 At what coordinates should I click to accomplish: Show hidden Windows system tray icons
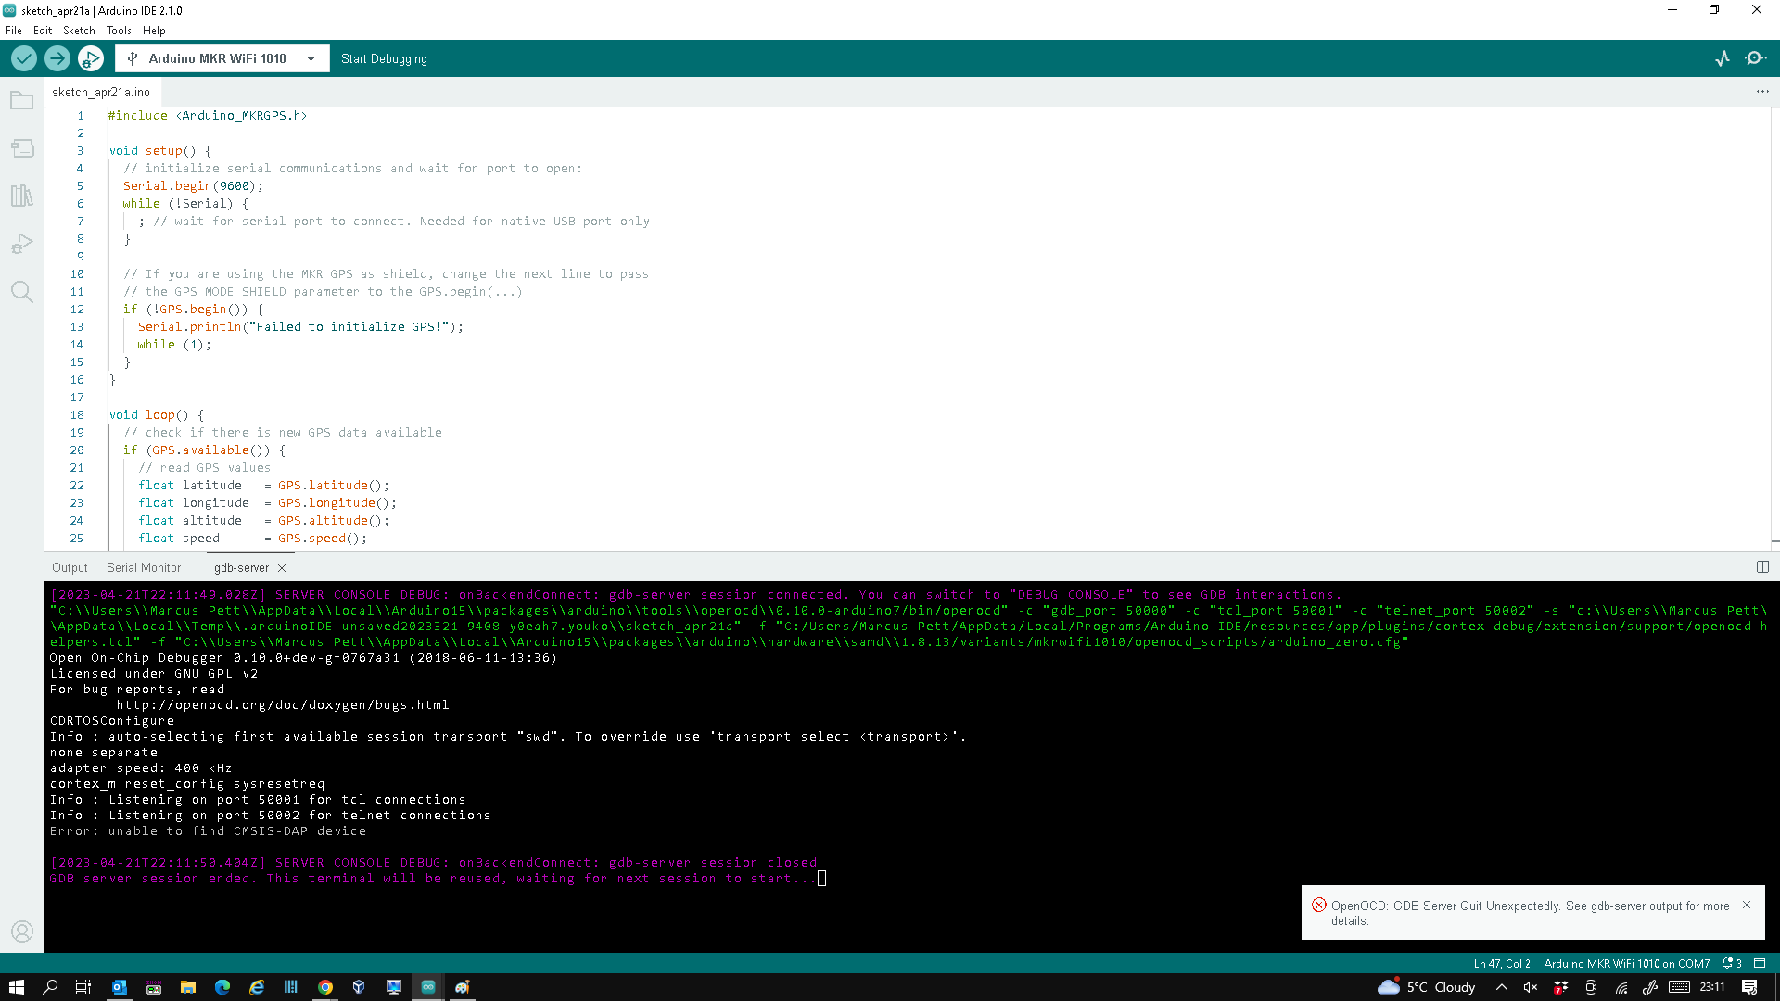(x=1501, y=987)
